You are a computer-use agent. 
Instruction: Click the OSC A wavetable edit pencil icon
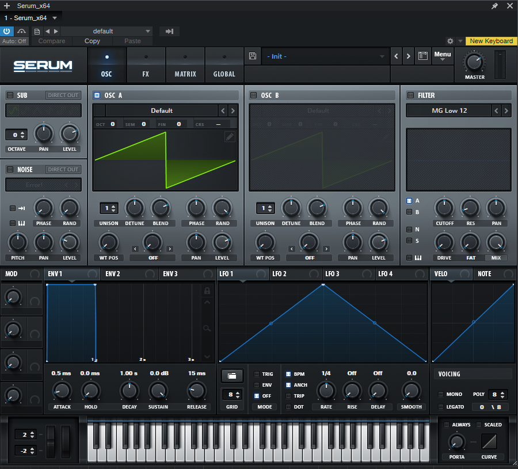230,136
